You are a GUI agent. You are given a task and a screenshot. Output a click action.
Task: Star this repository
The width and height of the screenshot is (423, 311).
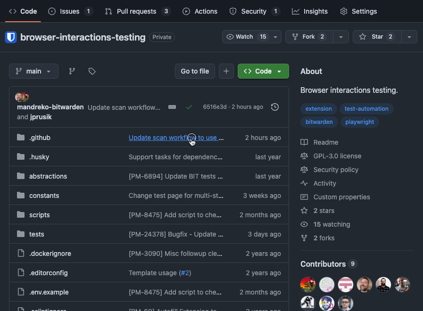point(377,37)
